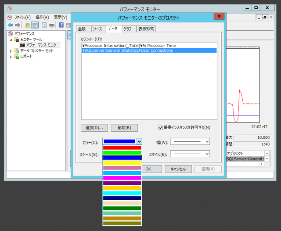
Task: Choose the yellow color swatch
Action: click(122, 163)
